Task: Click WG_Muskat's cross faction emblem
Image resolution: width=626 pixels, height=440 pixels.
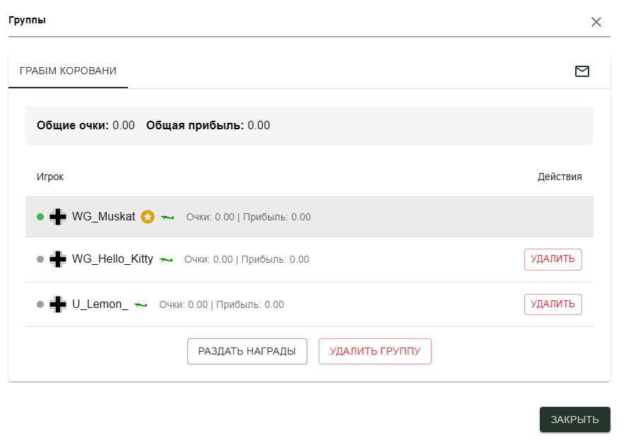Action: click(58, 217)
